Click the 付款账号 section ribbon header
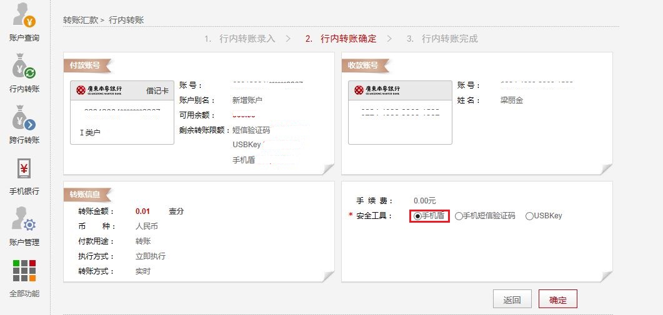This screenshot has height=315, width=663. (86, 65)
